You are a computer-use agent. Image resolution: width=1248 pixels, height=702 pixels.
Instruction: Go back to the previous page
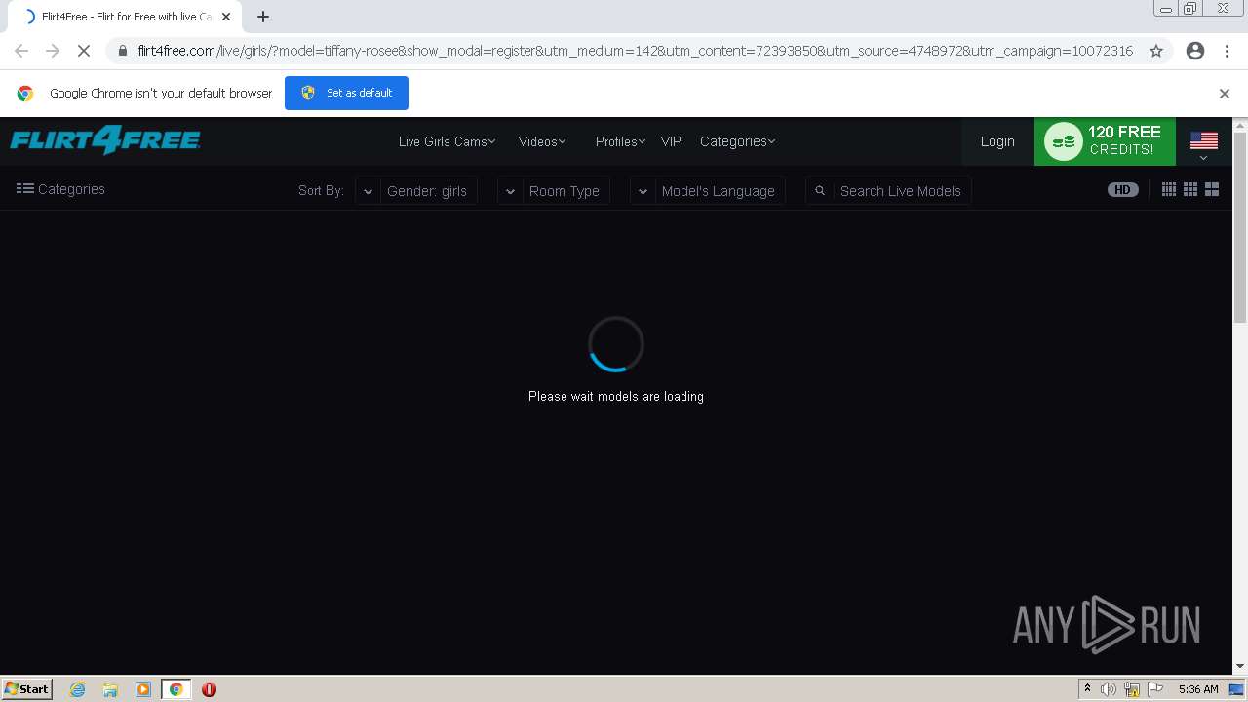(x=21, y=51)
